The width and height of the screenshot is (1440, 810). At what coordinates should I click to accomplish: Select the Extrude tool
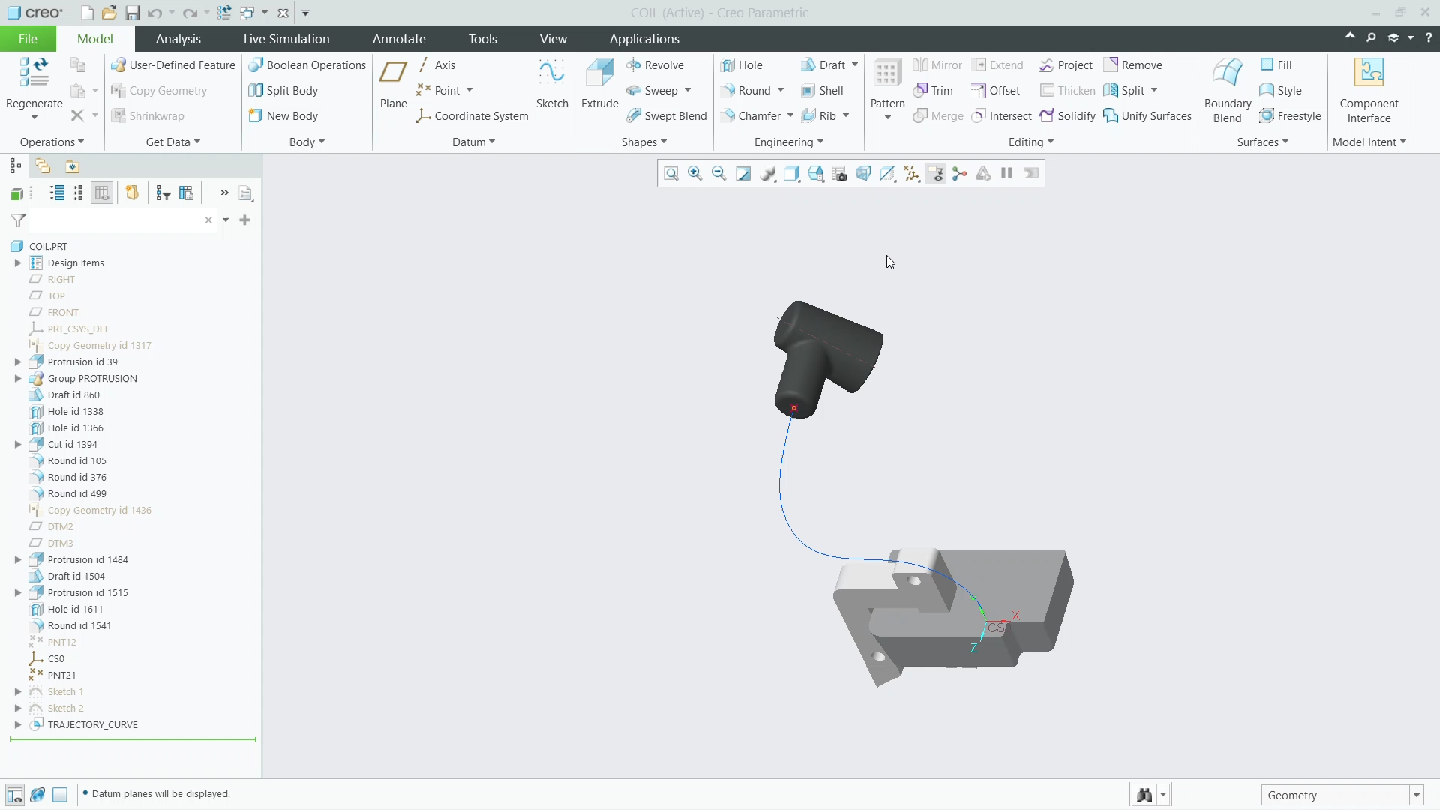[599, 82]
